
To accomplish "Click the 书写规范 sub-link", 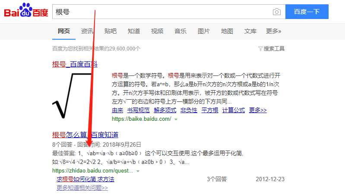I will 139,110.
